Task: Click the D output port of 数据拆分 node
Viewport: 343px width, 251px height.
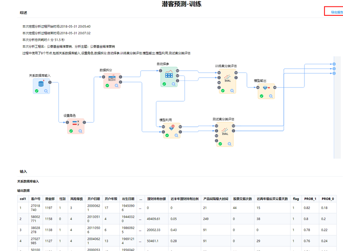Action: (120, 77)
